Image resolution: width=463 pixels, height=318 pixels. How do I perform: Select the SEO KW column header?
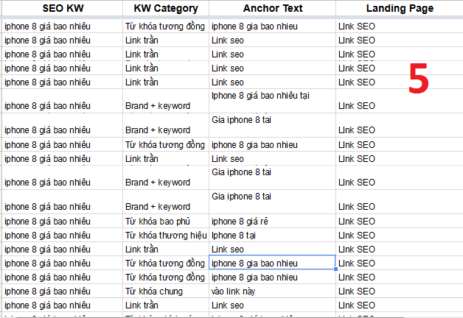click(x=63, y=8)
